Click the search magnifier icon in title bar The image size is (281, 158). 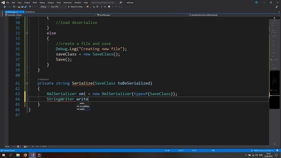click(121, 3)
